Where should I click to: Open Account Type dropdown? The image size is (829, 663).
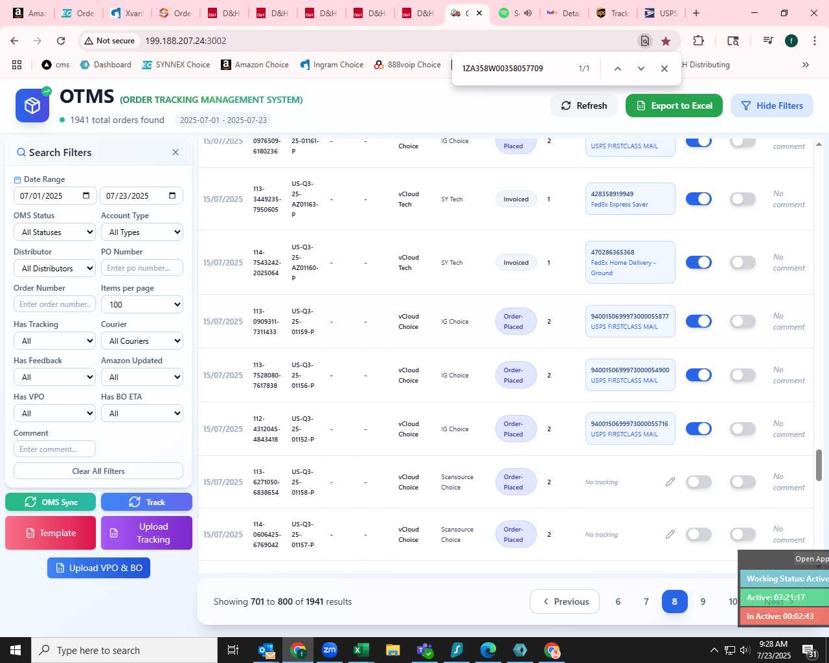pyautogui.click(x=142, y=232)
